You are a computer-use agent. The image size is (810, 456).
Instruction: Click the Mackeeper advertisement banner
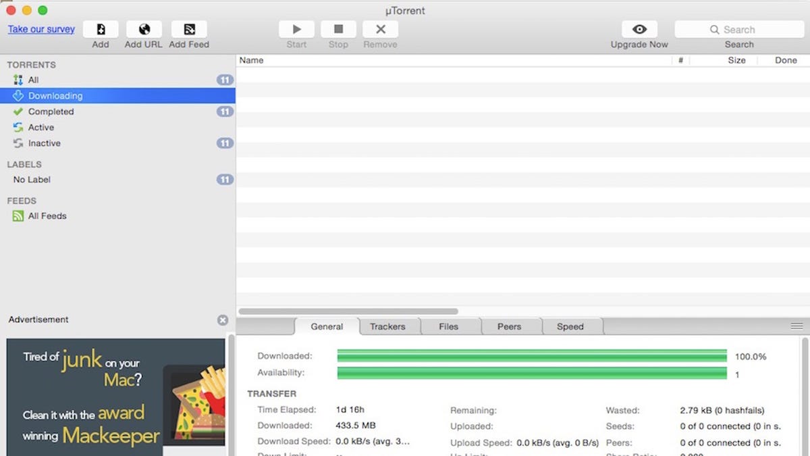tap(115, 397)
